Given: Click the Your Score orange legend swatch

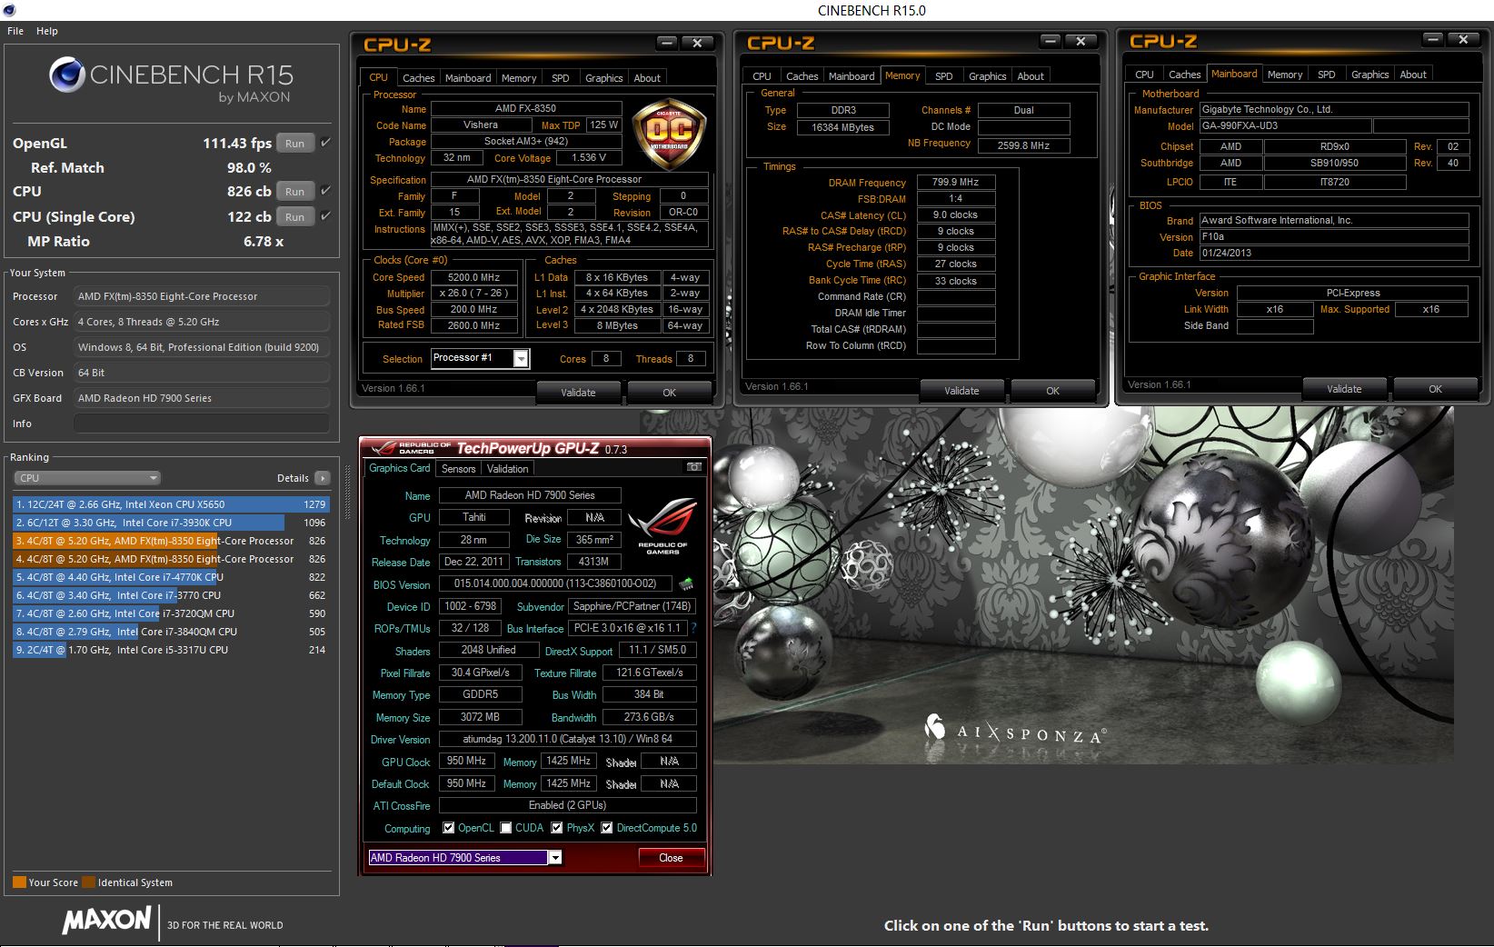Looking at the screenshot, I should pos(19,882).
